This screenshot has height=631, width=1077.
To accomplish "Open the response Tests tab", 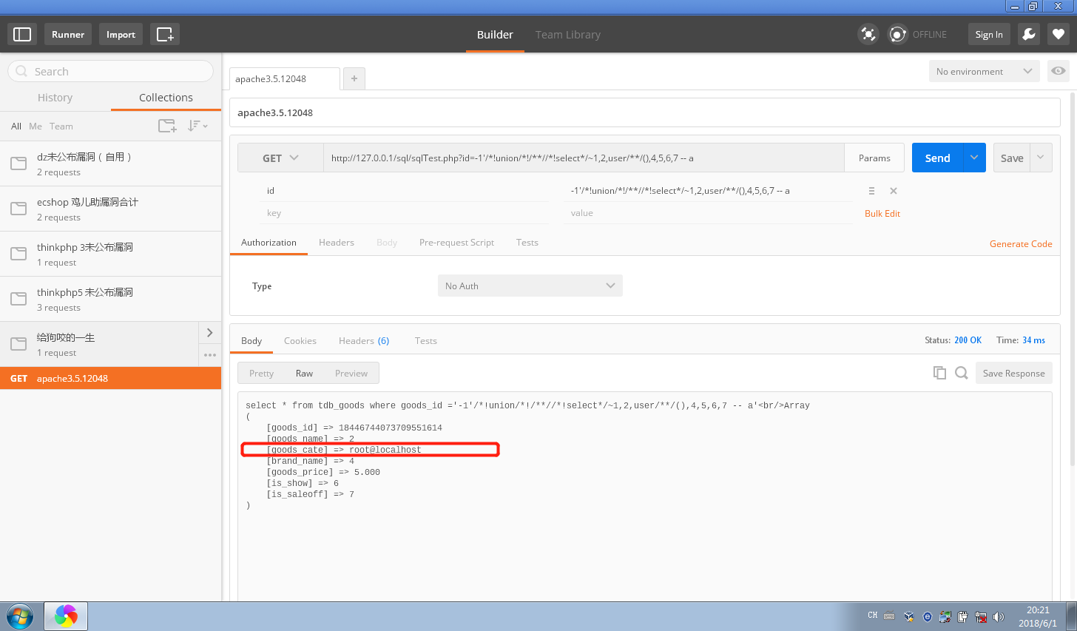I will coord(426,341).
